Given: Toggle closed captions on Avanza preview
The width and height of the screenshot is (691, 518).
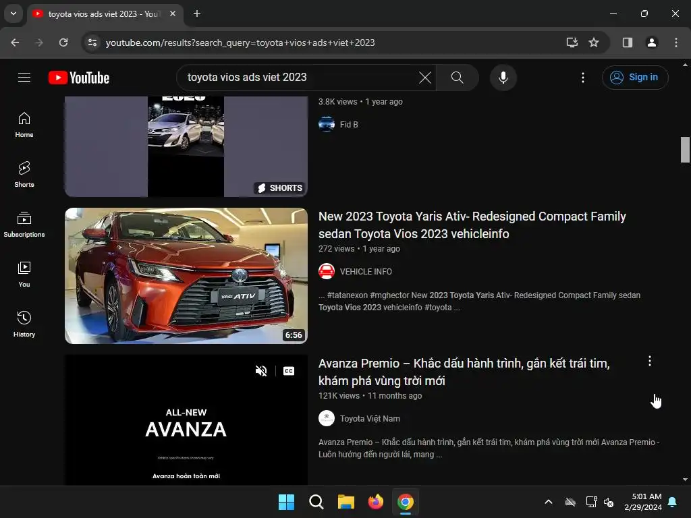Looking at the screenshot, I should tap(289, 371).
